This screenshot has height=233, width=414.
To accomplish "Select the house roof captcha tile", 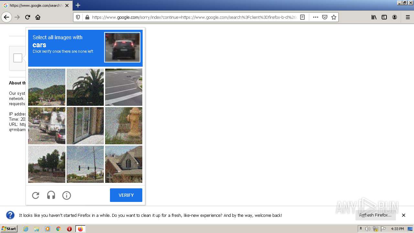I will click(124, 164).
